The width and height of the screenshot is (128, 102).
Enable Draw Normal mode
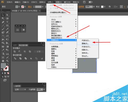coord(3,77)
